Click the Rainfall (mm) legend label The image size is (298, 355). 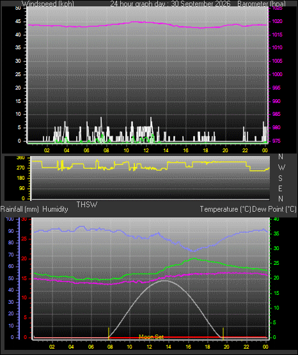[x=19, y=209]
